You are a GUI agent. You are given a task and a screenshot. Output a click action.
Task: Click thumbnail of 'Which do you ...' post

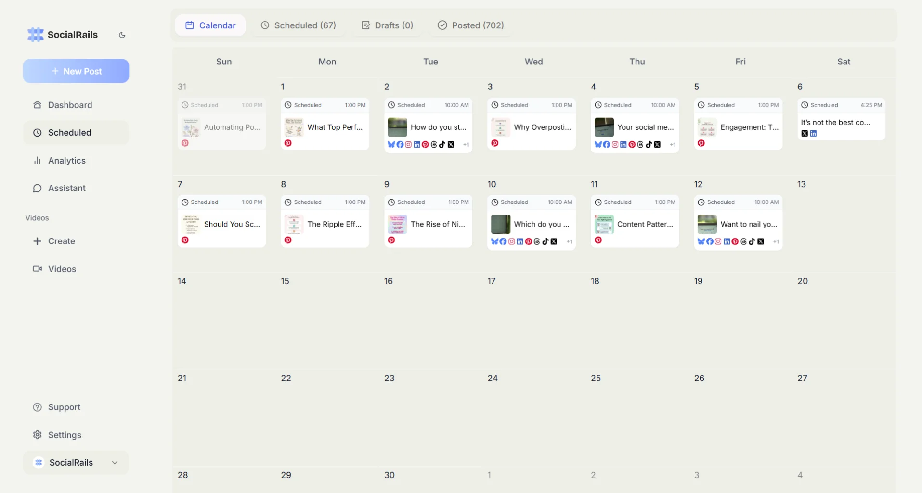(501, 224)
